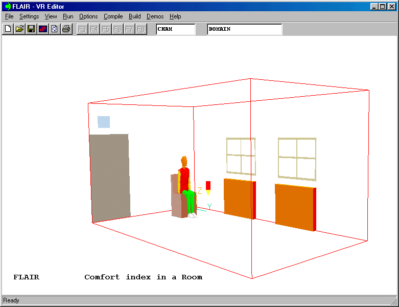Select the seated human figure in room
The image size is (399, 307).
(185, 187)
